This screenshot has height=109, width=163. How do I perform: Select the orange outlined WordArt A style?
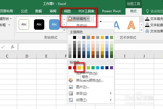131,25
